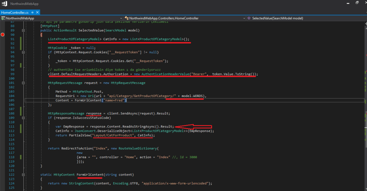Screen dimensions: 367x191
Task: Collapse the SelectedValue method at line 89
Action: [23, 30]
